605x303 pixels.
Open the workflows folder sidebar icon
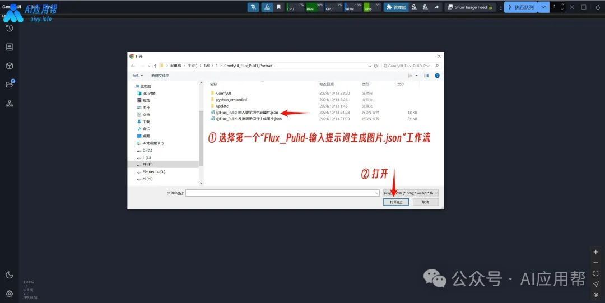pyautogui.click(x=10, y=85)
